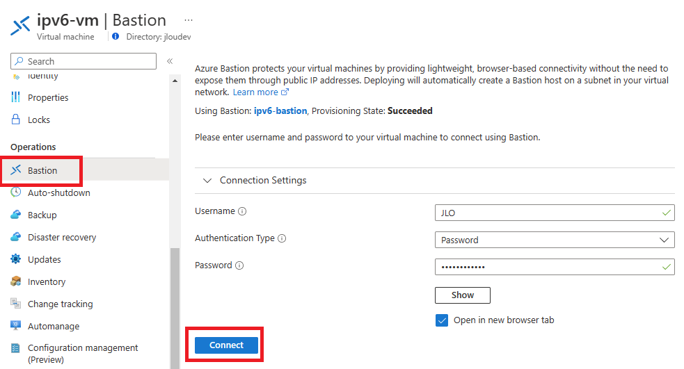The image size is (684, 369).
Task: Click the Locks padlock icon
Action: pos(16,120)
